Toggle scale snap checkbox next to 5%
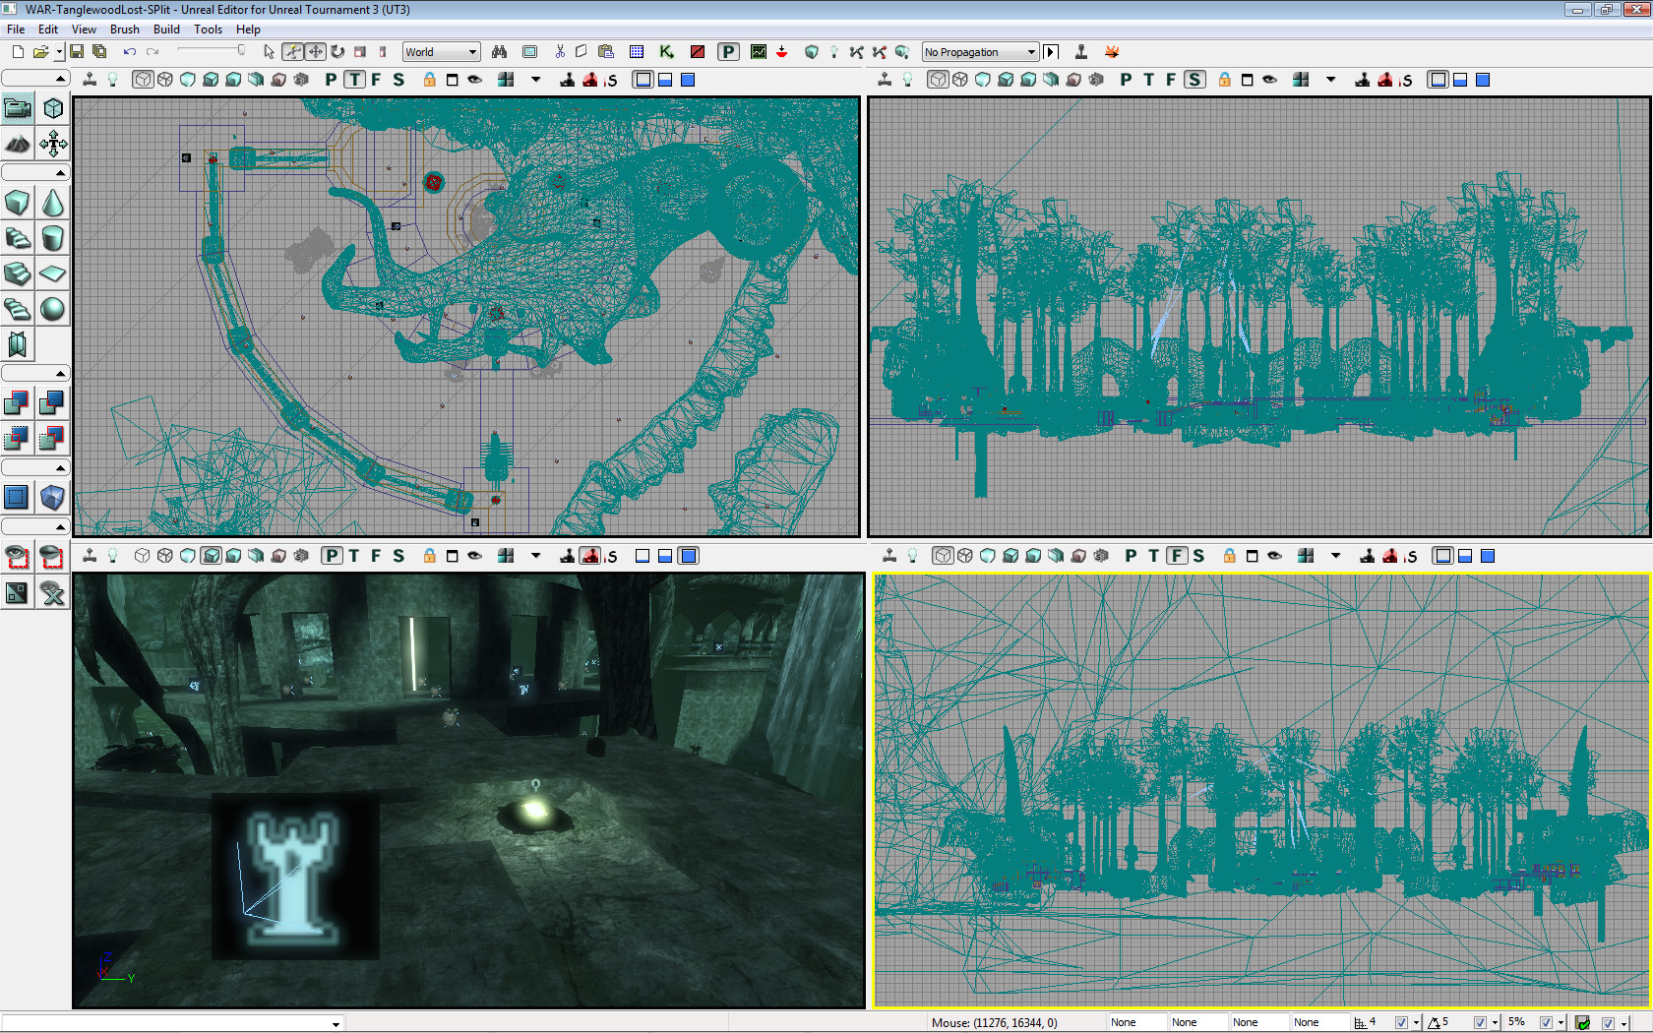This screenshot has height=1033, width=1653. pyautogui.click(x=1546, y=1023)
